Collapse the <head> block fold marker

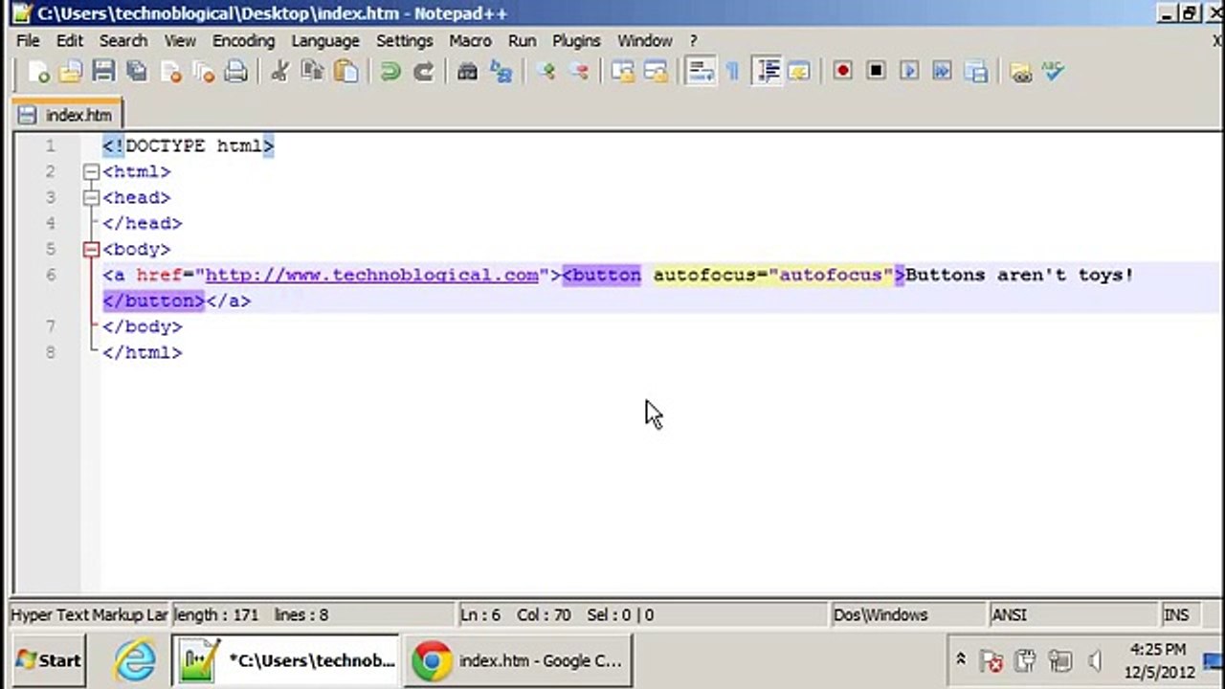pyautogui.click(x=91, y=198)
